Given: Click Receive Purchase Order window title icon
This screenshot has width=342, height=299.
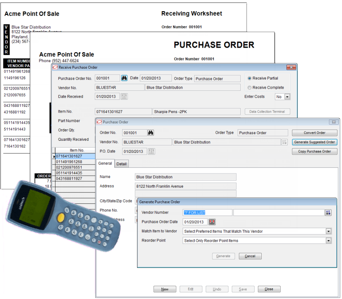Looking at the screenshot, I should pyautogui.click(x=55, y=68).
